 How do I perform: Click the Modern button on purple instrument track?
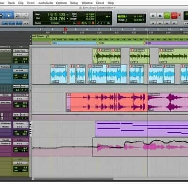tap(6, 127)
